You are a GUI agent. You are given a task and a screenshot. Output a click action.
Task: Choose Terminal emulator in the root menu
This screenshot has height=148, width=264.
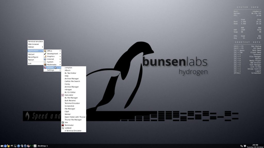(x=36, y=41)
